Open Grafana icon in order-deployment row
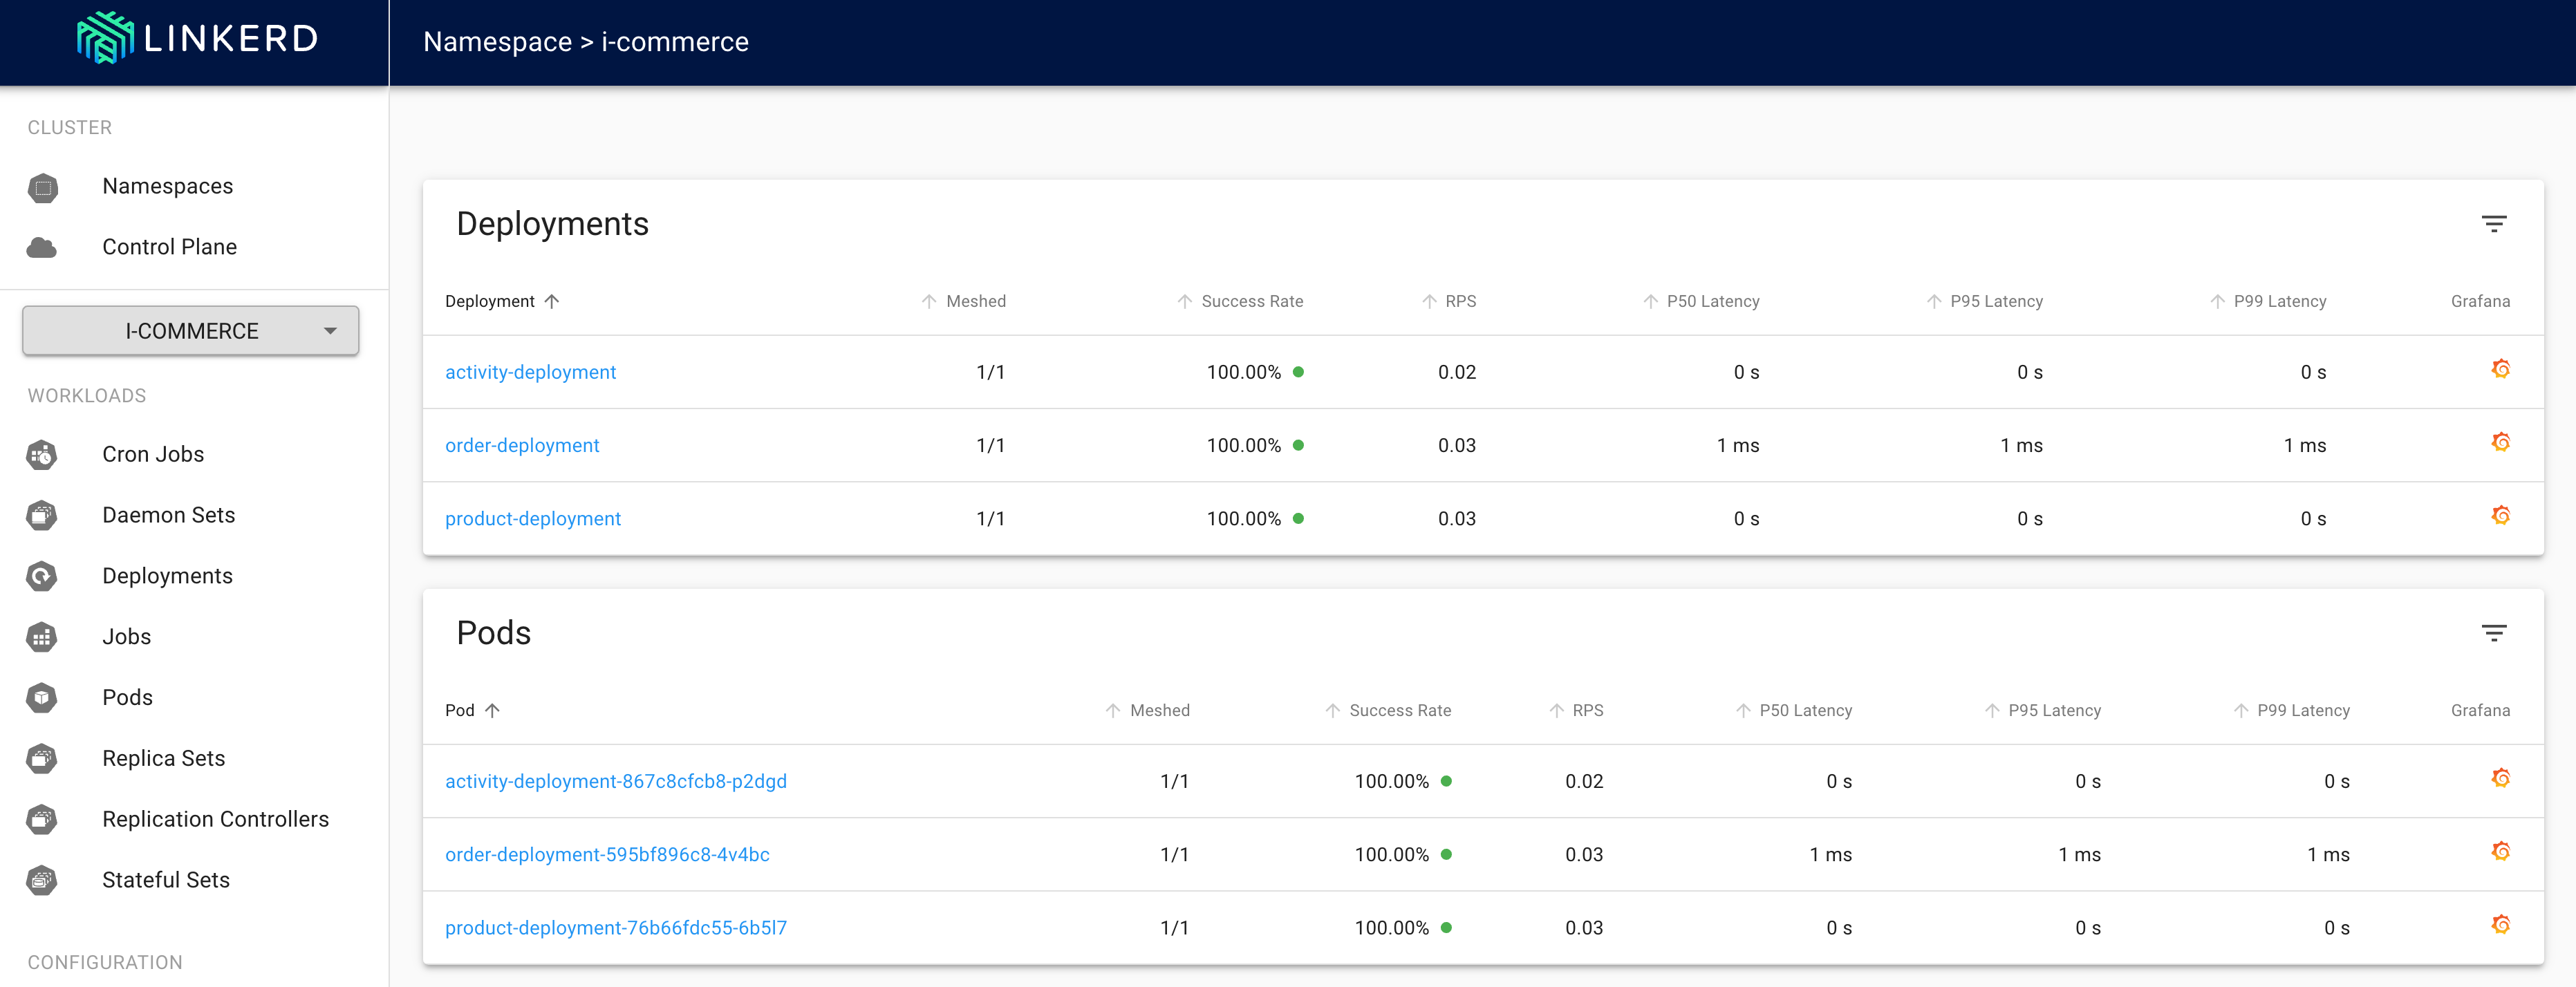Image resolution: width=2576 pixels, height=987 pixels. [x=2500, y=442]
